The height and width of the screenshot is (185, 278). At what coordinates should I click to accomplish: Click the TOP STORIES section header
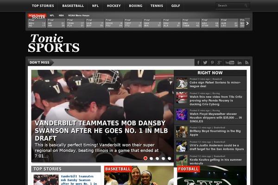click(x=66, y=169)
